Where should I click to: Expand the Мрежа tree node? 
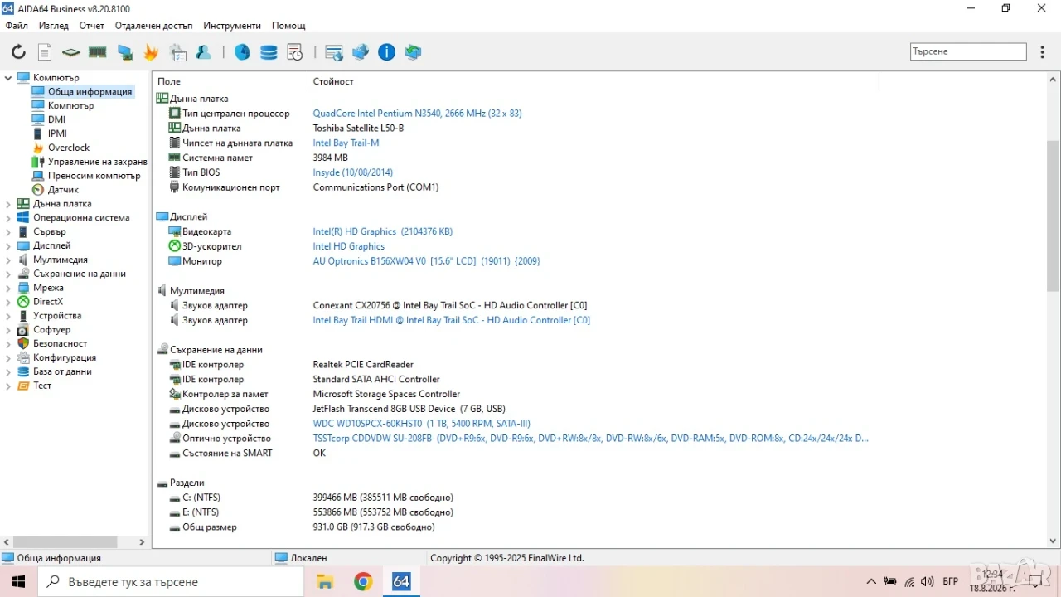click(8, 288)
